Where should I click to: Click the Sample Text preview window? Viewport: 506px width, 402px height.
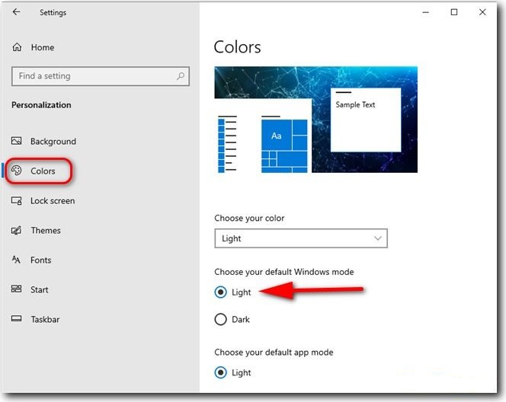click(366, 120)
